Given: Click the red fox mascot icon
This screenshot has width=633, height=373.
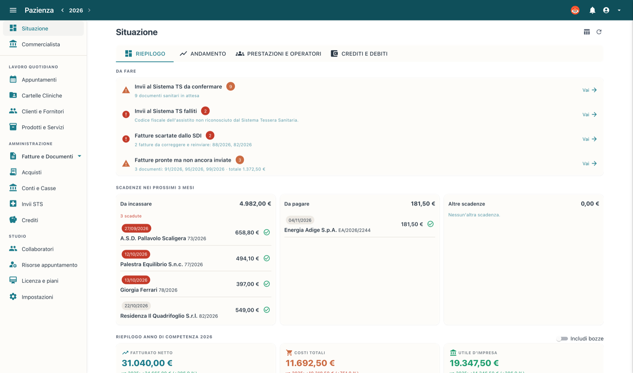Looking at the screenshot, I should coord(575,10).
